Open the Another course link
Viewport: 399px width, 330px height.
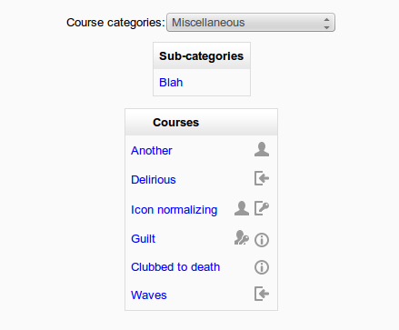(152, 151)
